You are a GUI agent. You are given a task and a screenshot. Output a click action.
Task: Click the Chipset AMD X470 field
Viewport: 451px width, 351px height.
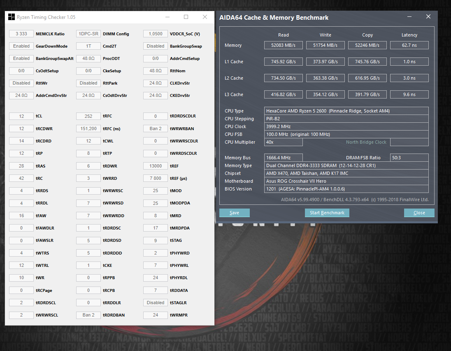coord(346,173)
